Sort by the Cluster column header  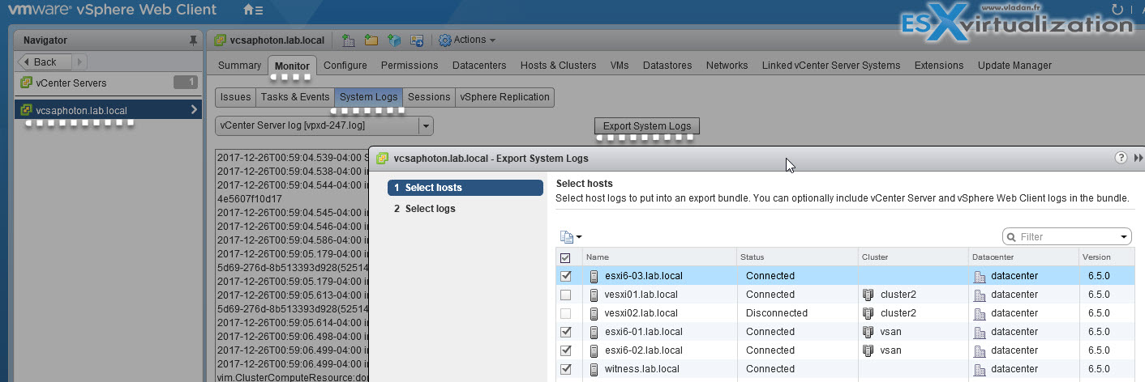(913, 257)
